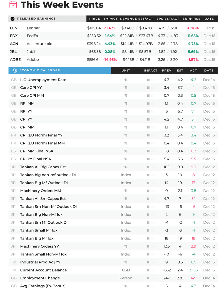Click the PREV column header
Viewport: 224px width, 297px height.
click(x=166, y=71)
